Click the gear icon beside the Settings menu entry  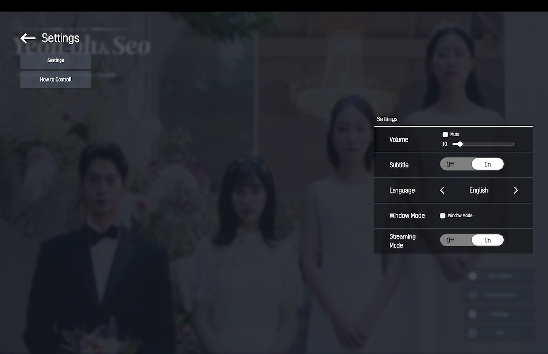(472, 314)
